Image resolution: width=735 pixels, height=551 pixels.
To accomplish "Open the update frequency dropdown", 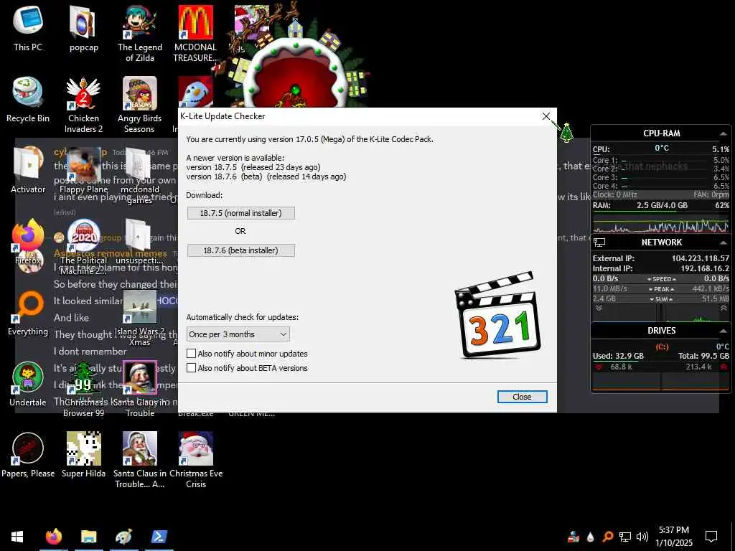I will tap(238, 334).
